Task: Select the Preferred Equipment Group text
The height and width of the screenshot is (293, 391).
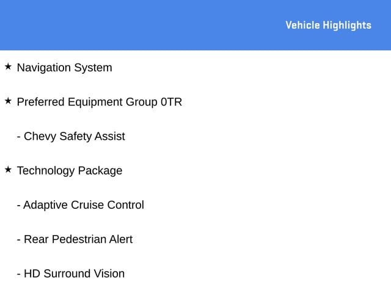Action: (x=87, y=102)
